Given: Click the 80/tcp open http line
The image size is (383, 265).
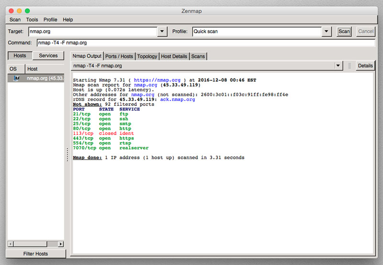Looking at the screenshot, I should coord(102,129).
